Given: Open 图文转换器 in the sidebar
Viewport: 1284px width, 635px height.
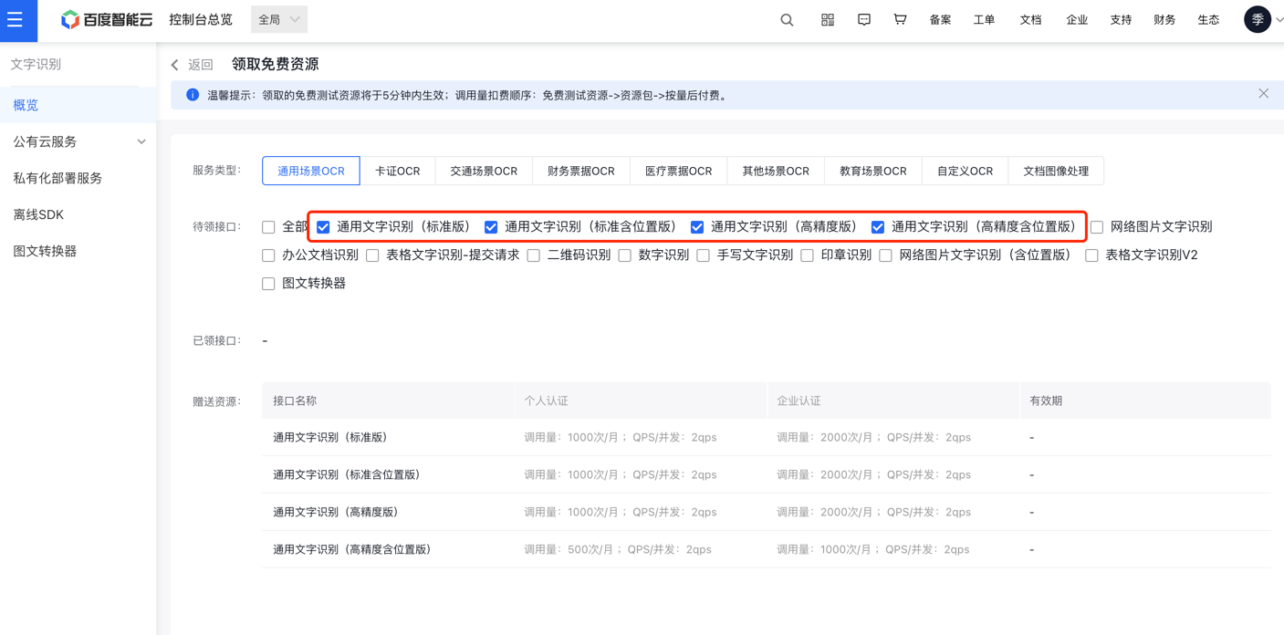Looking at the screenshot, I should pos(78,251).
